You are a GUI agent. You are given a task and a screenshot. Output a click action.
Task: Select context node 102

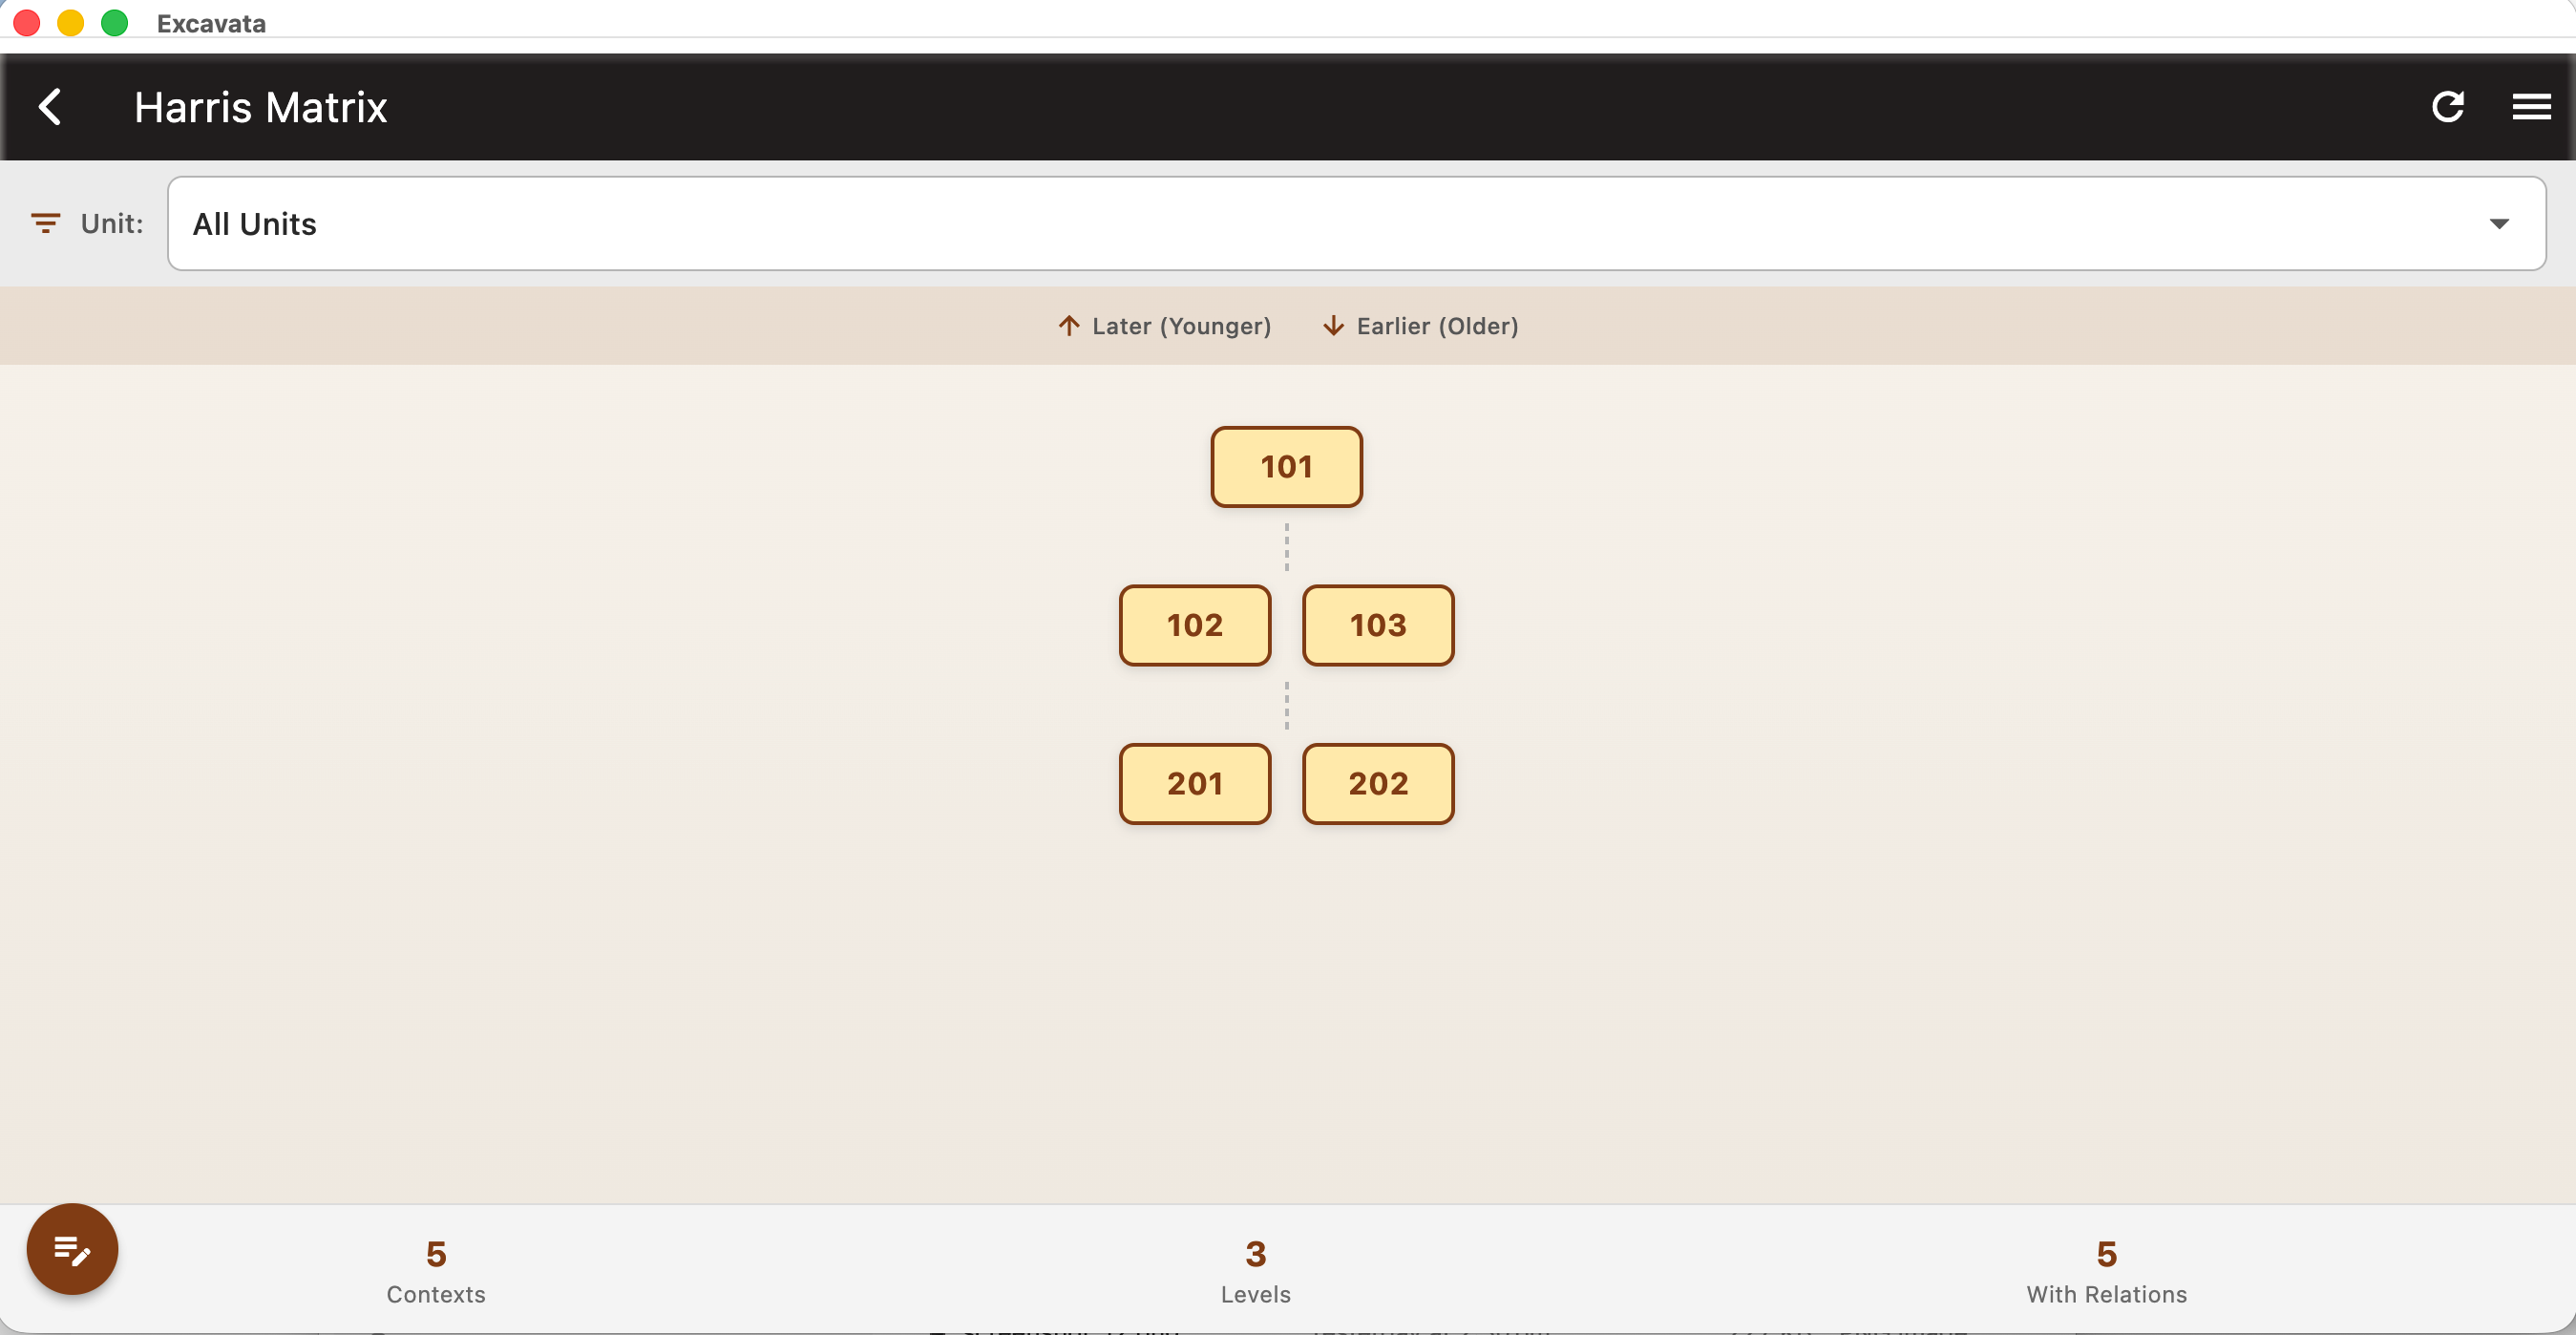click(1194, 626)
